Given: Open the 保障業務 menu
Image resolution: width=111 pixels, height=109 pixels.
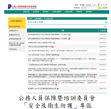Looking at the screenshot, I should [36, 12].
